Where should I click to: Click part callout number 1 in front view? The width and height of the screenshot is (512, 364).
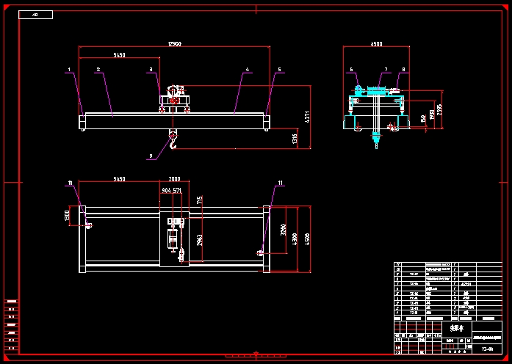(68, 70)
